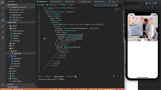
Task: Collapse the OPEN EDITORS section
Action: coord(21,5)
